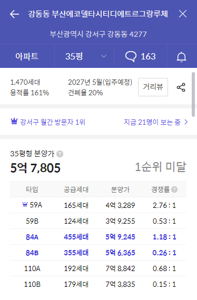Screen dimensions: 197x300
Task: Click the 179세대 supply cell
Action: click(x=76, y=284)
